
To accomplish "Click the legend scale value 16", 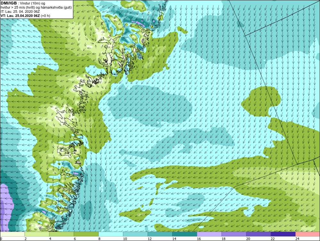I will (199, 239).
